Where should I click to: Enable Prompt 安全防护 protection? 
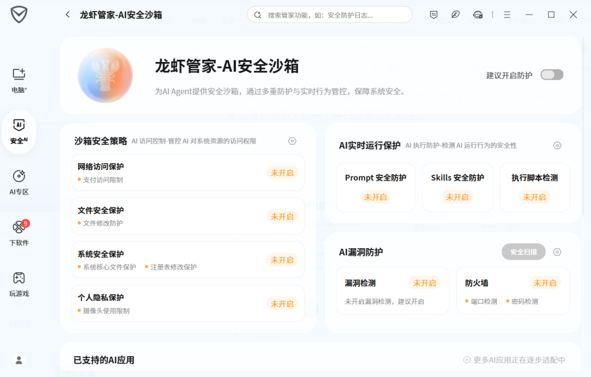(x=375, y=197)
